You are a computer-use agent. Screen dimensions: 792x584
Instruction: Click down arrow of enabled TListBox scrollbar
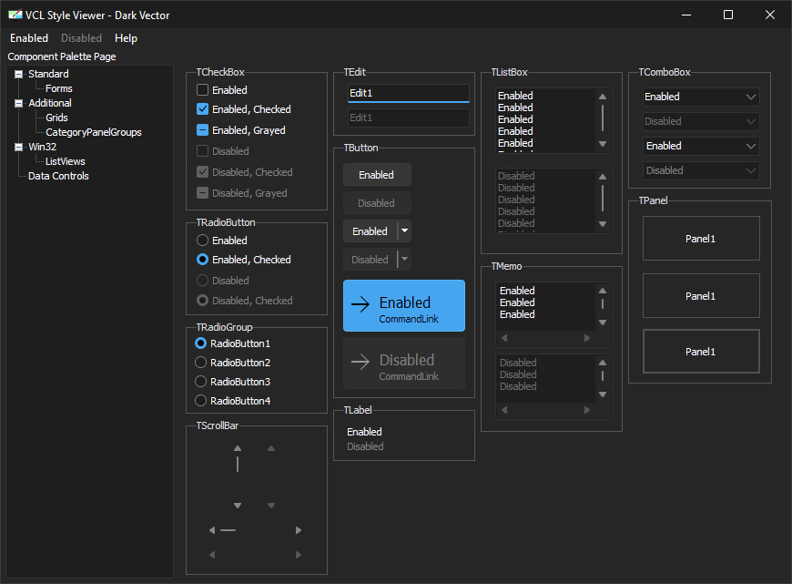click(602, 144)
